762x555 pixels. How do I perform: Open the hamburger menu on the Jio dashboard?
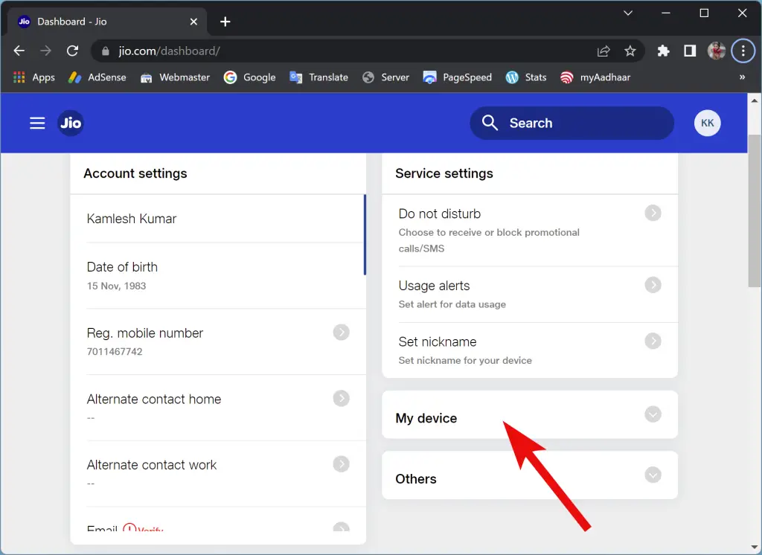(x=37, y=123)
